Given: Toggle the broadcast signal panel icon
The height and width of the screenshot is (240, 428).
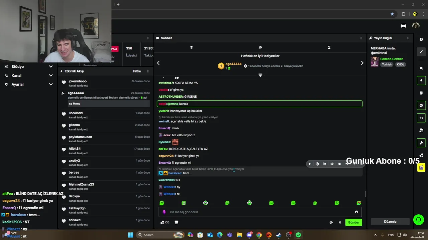Looking at the screenshot, I should pyautogui.click(x=421, y=118).
